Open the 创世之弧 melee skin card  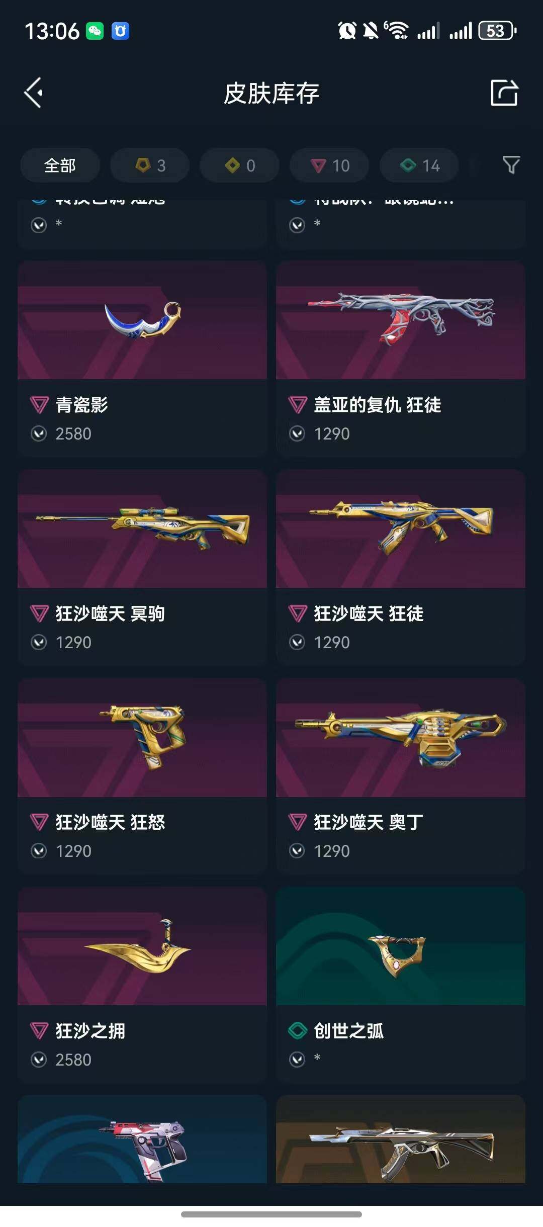(401, 984)
